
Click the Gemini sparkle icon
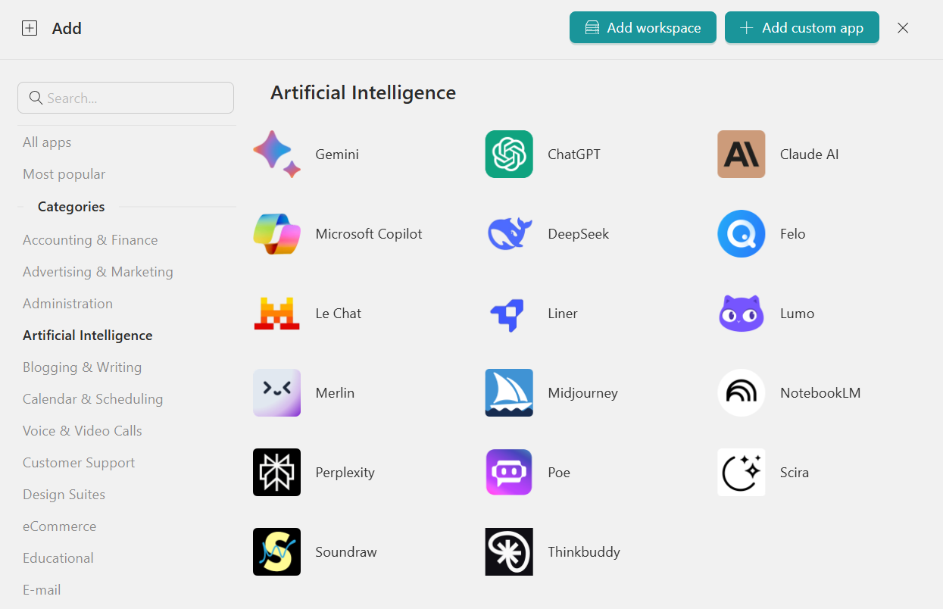coord(276,155)
